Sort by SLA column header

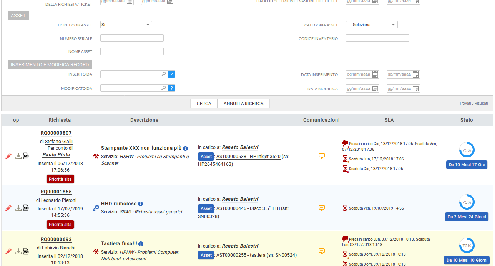click(389, 120)
